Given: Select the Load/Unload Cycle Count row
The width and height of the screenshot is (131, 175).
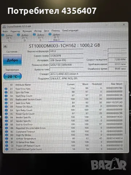Looking at the screenshot, I should (x=64, y=149).
